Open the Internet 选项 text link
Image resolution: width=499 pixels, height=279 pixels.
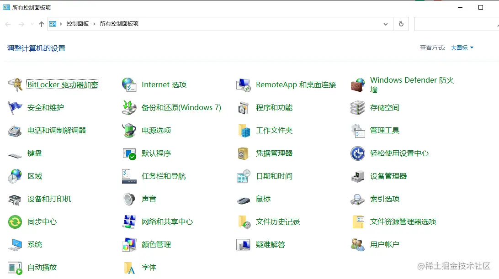tap(164, 84)
